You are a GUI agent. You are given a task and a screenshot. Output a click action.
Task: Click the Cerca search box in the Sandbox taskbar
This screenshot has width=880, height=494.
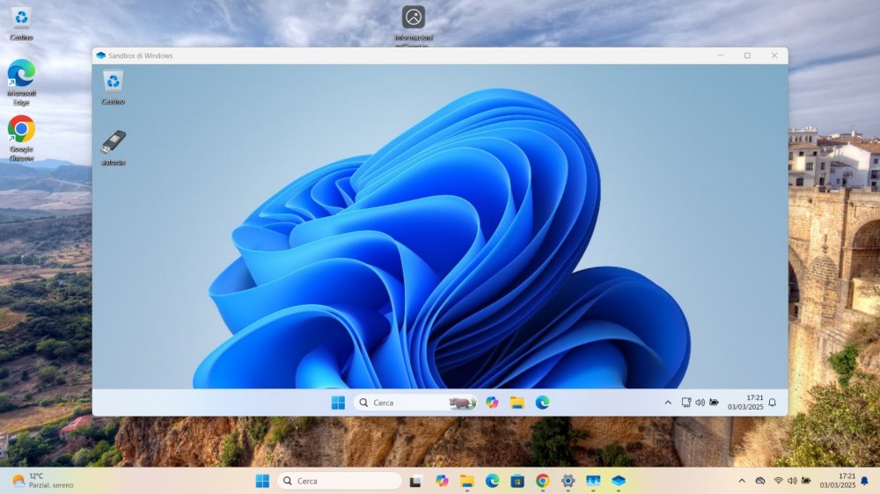coord(415,403)
